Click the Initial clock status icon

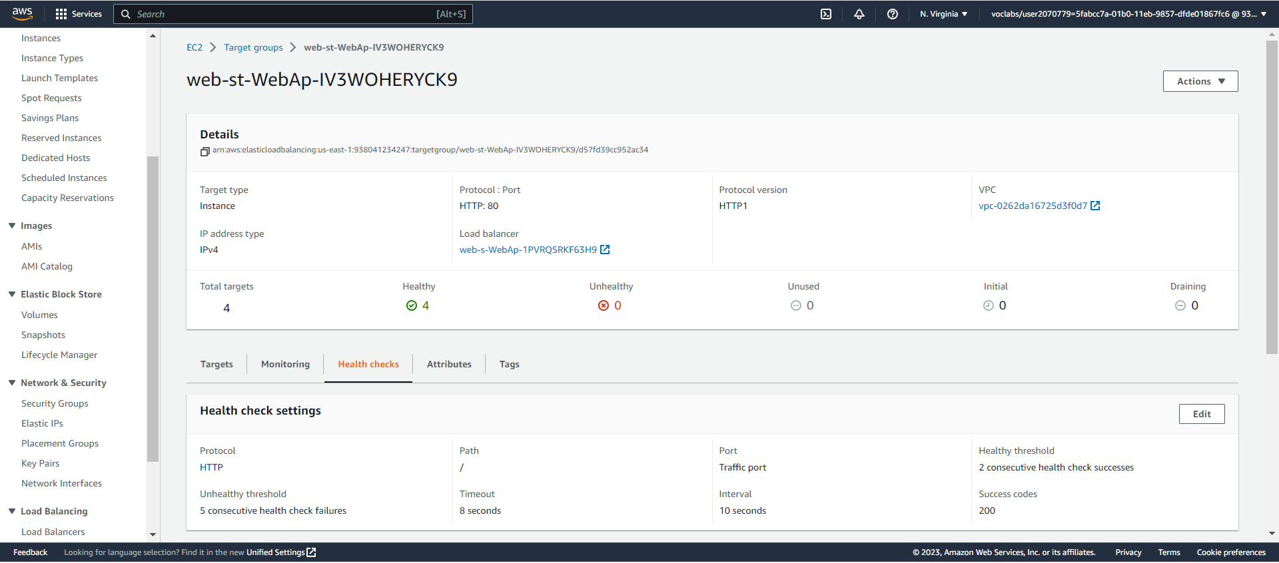click(x=989, y=305)
